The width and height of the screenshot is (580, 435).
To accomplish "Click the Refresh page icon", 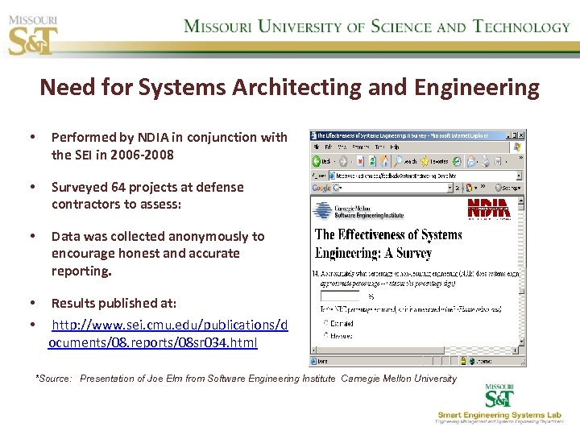I will click(372, 161).
